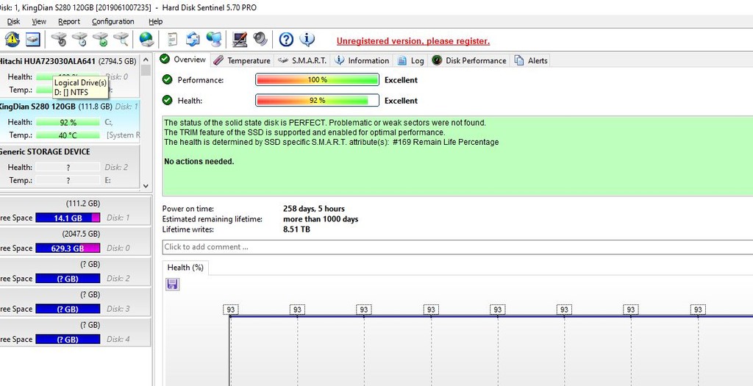Click the disk with clock toolbar icon
Screen dimensions: 753x386
pyautogui.click(x=79, y=39)
